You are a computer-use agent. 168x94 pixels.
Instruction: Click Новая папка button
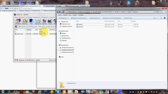click(128, 18)
